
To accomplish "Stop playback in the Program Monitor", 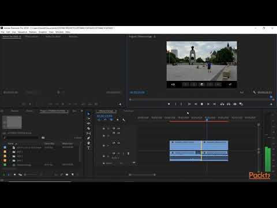I will [202, 104].
